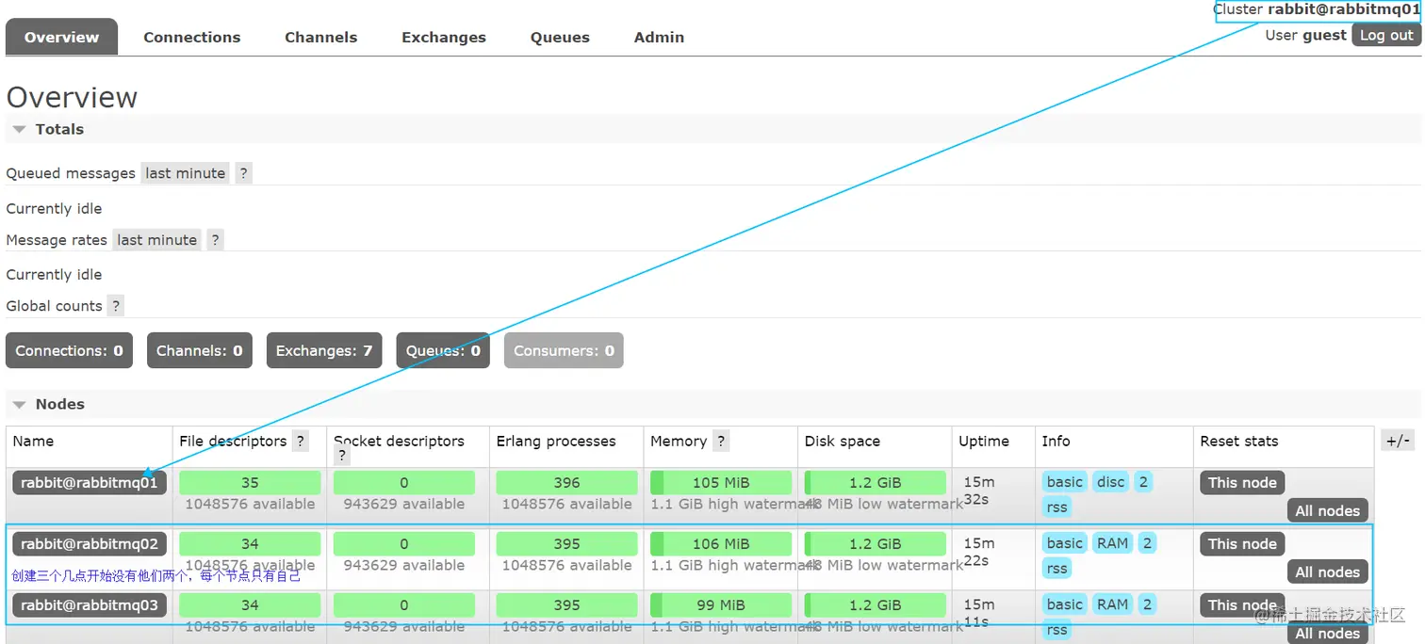Reset stats for This node on rabbitmq02
1425x644 pixels.
click(1242, 543)
